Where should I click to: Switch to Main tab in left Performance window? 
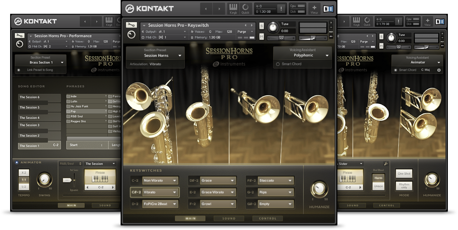pos(71,205)
